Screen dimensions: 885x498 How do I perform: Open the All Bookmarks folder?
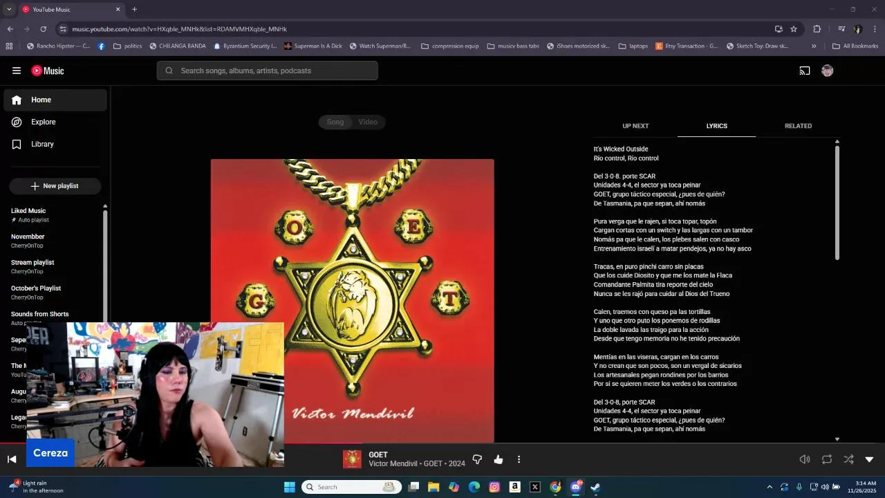pyautogui.click(x=855, y=46)
